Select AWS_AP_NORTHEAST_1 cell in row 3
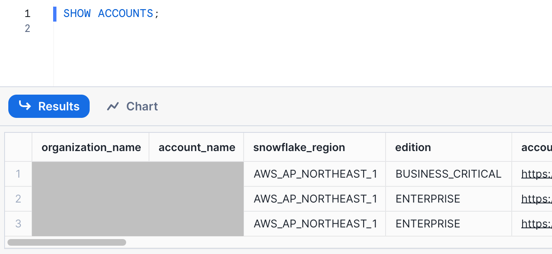Image resolution: width=552 pixels, height=254 pixels. (315, 224)
